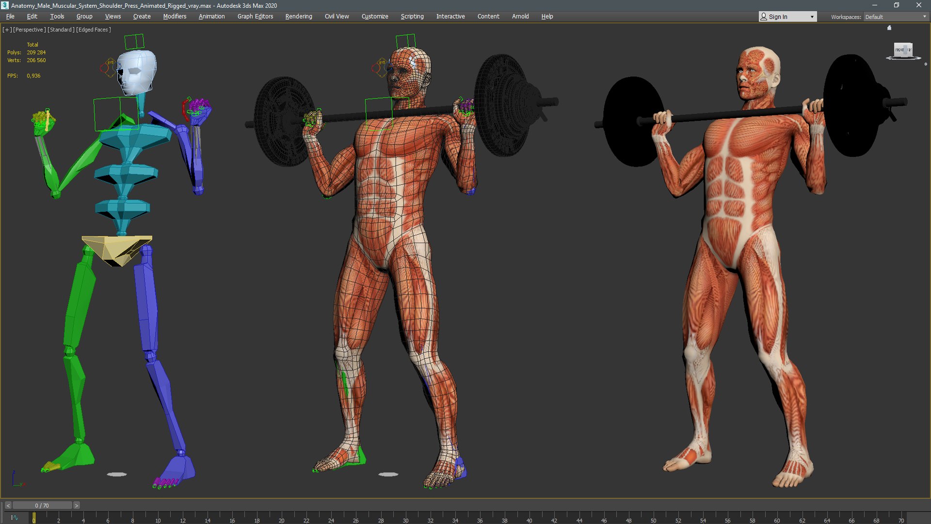Open the Arnold menu
The image size is (931, 524).
click(x=520, y=16)
